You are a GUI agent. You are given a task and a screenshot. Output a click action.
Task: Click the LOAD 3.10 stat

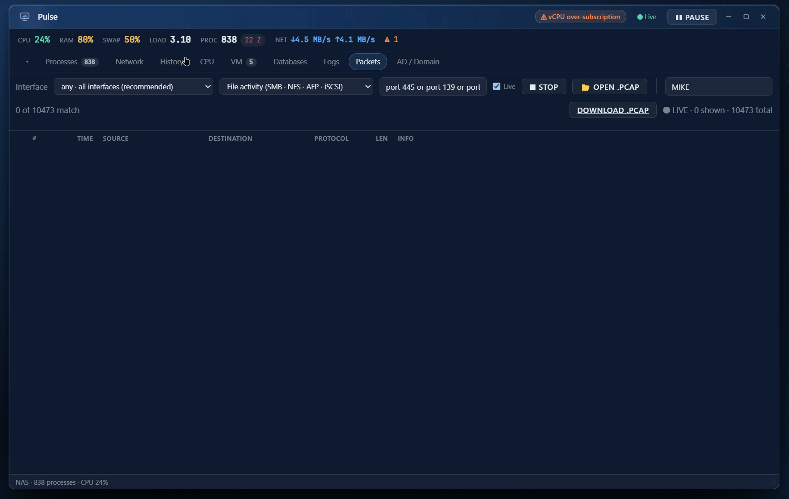(170, 40)
